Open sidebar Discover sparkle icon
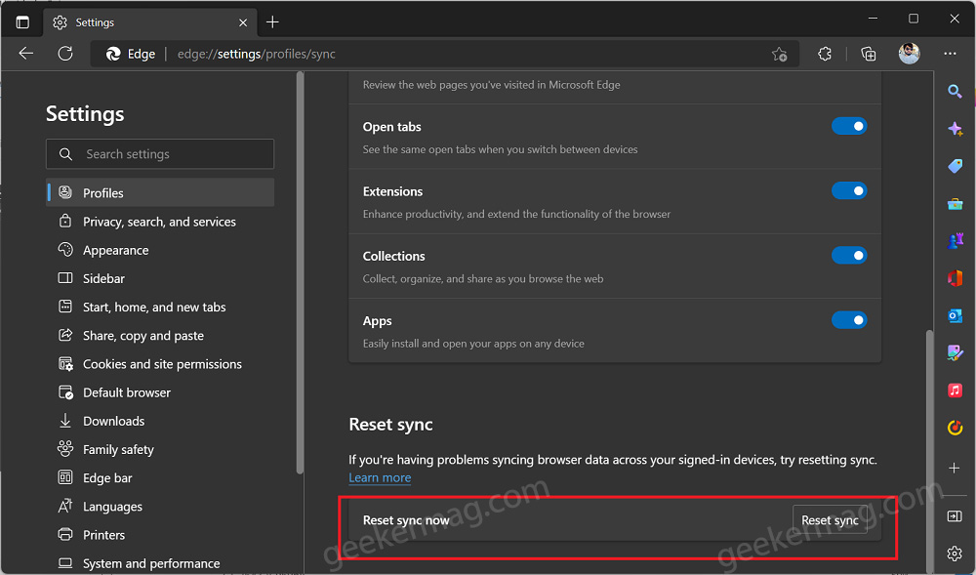 click(955, 129)
